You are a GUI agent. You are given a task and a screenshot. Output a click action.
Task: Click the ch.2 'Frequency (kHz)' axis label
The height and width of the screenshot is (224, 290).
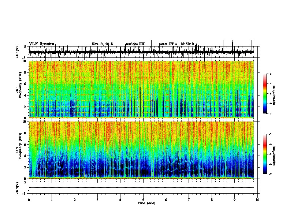20,146
